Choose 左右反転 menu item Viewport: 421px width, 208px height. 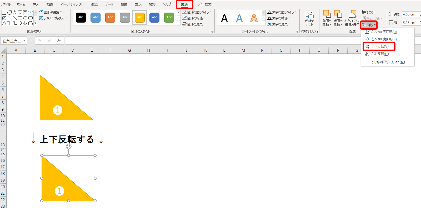[388, 54]
